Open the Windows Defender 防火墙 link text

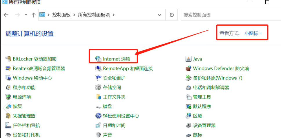[x=221, y=69]
